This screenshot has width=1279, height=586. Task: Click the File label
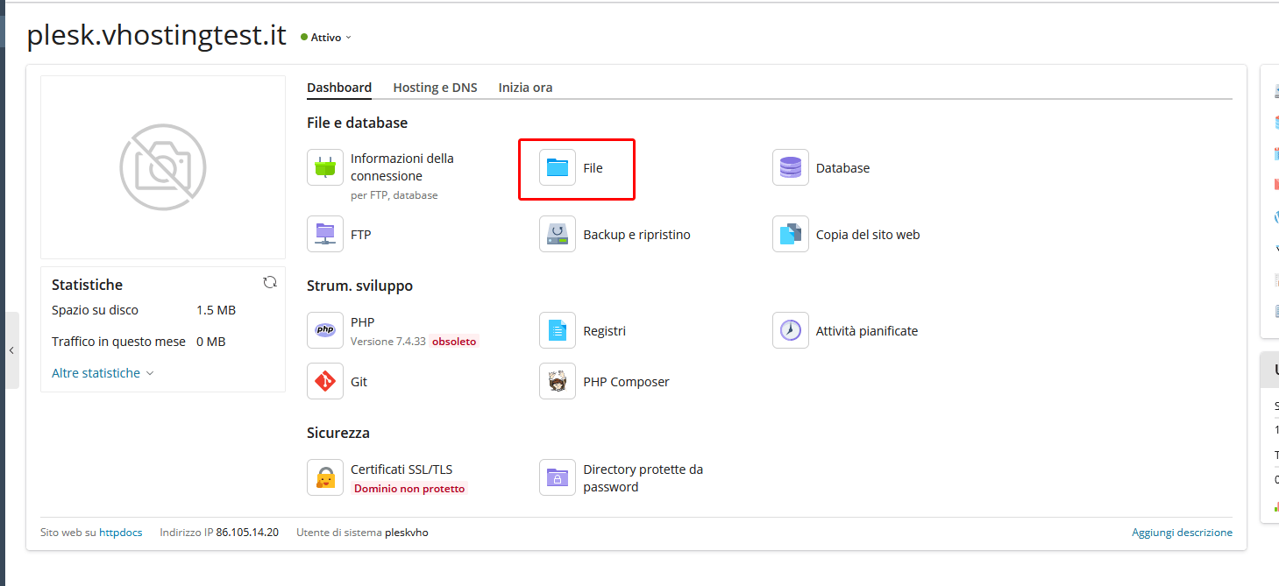click(593, 168)
